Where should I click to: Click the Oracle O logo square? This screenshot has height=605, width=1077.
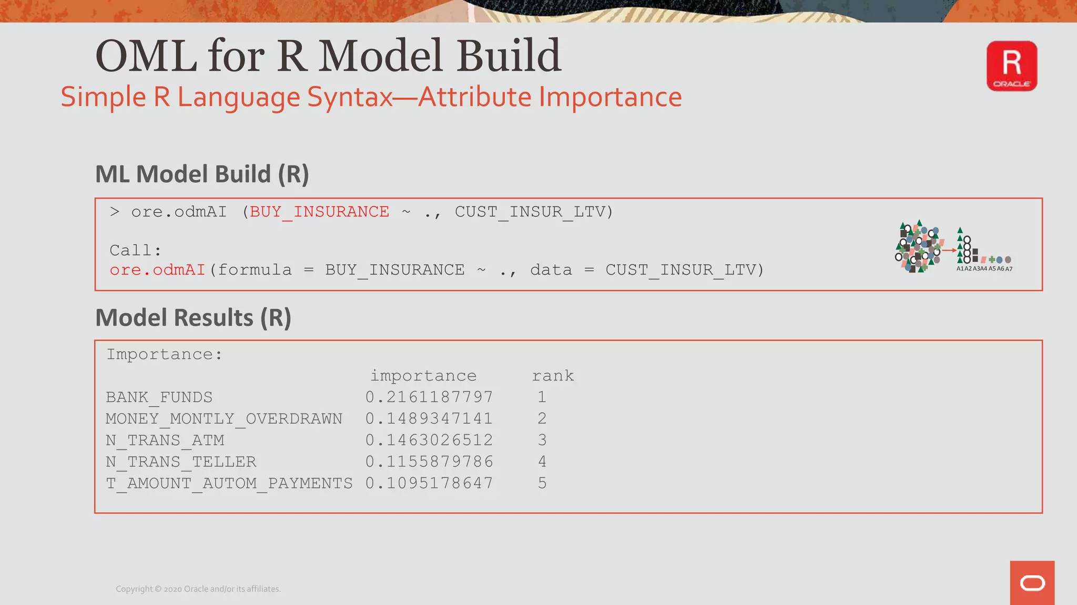pos(1032,582)
